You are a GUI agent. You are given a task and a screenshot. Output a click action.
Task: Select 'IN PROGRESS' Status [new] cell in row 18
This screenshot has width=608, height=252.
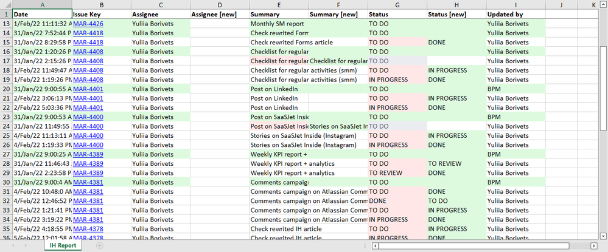[457, 70]
